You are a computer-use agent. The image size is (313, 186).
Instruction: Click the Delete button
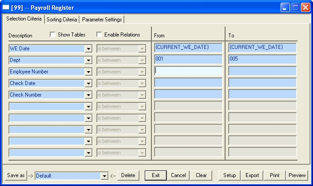(x=128, y=175)
